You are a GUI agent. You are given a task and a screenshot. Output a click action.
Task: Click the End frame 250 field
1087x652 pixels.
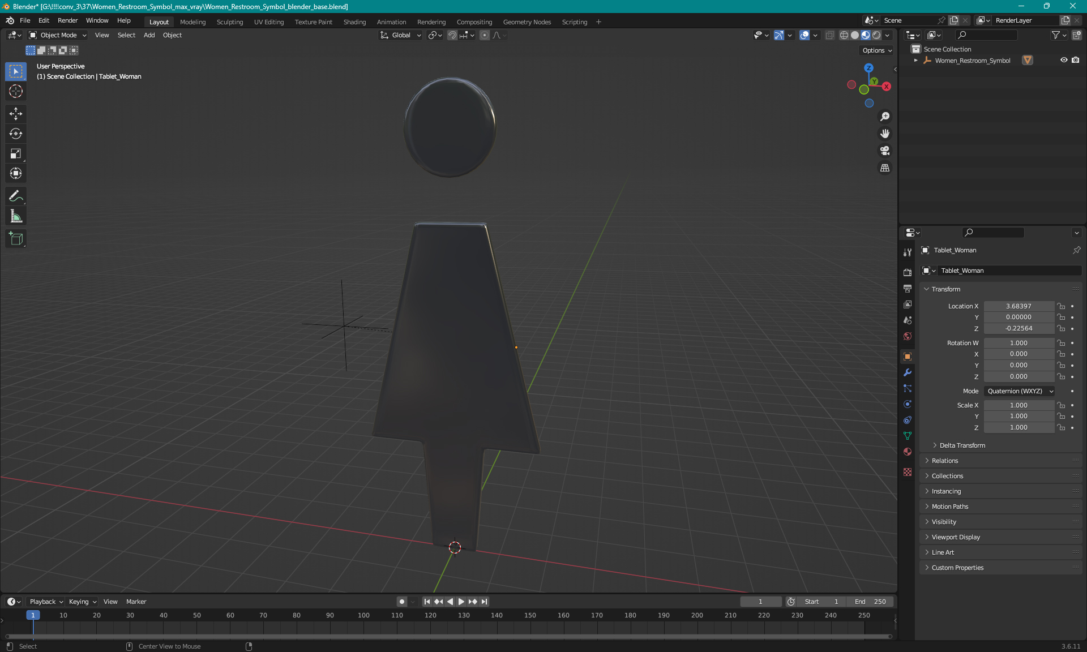[x=871, y=602]
